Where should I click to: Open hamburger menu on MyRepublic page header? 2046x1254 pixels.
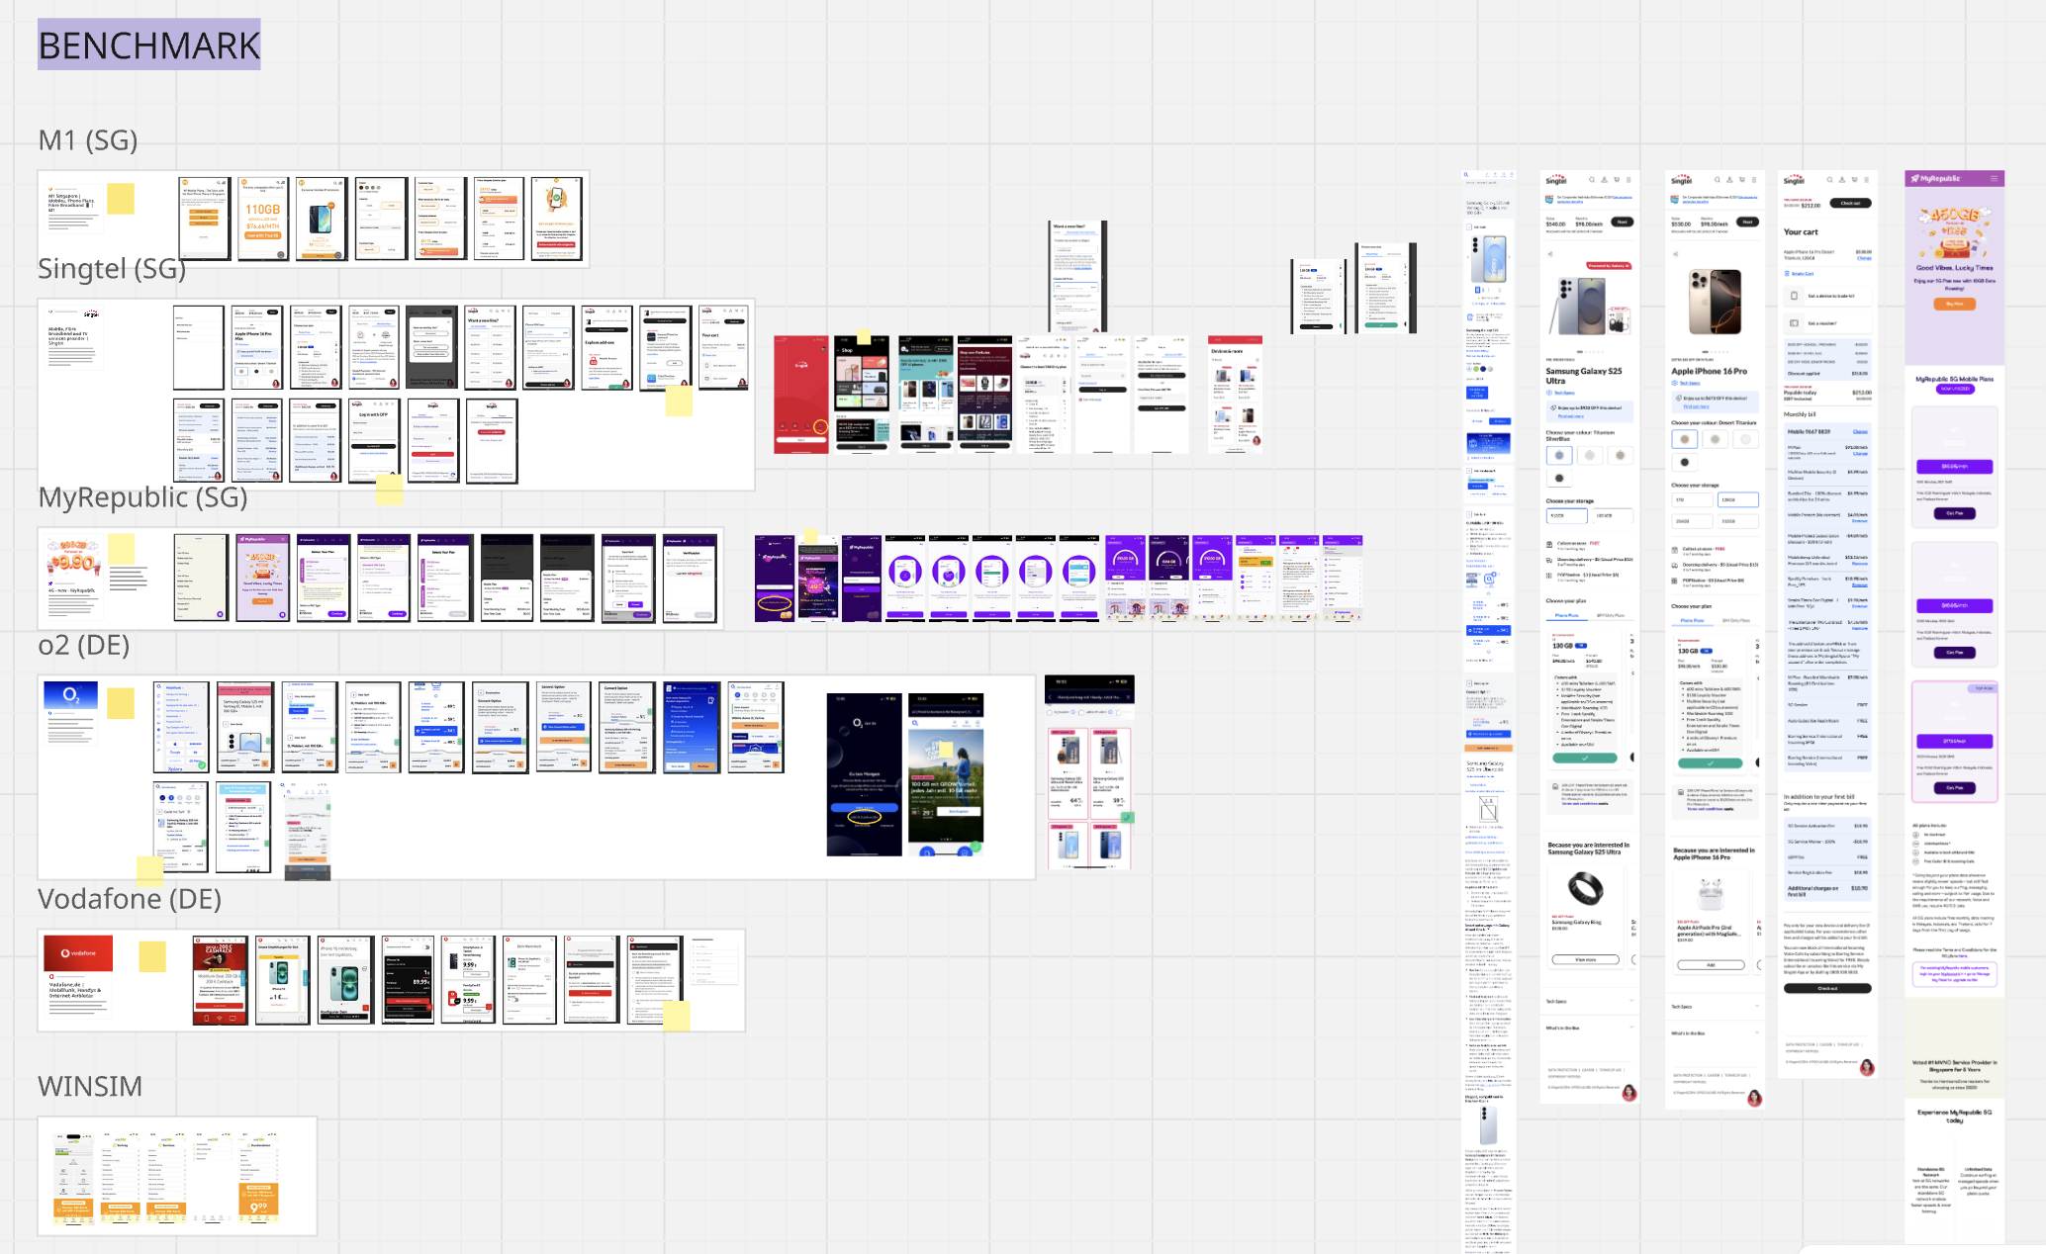[x=1995, y=179]
